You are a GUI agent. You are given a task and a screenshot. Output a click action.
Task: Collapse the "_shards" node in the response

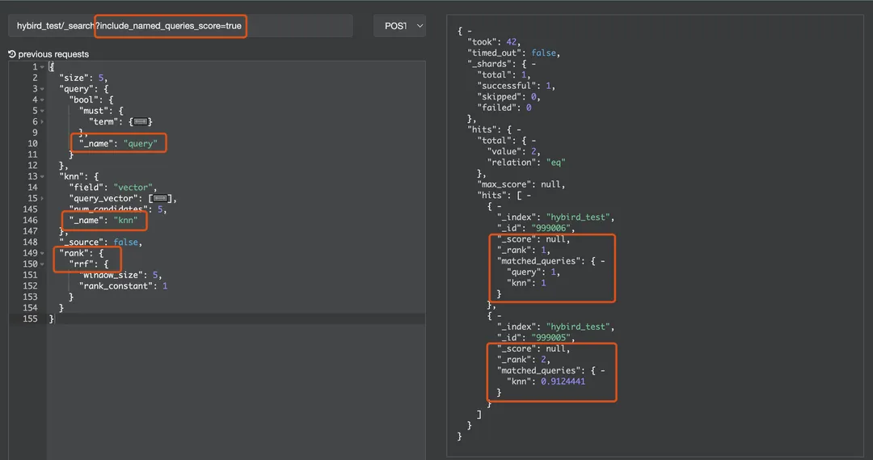533,64
